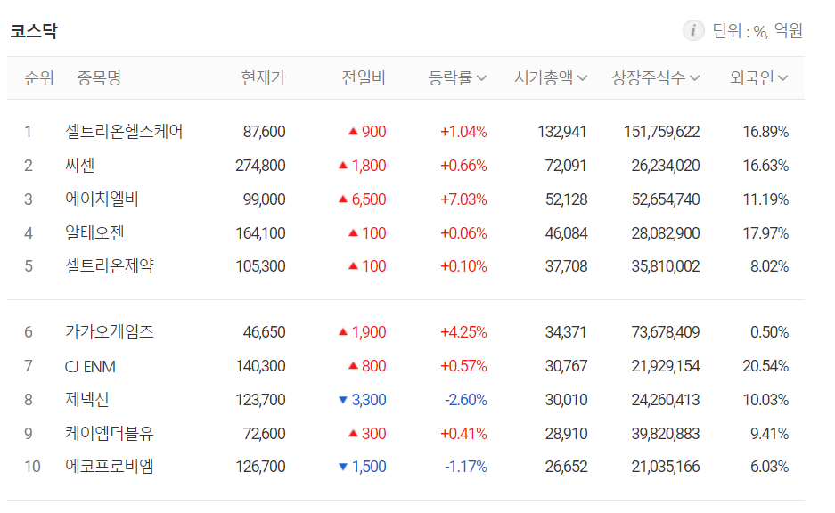The width and height of the screenshot is (835, 513).
Task: Click the 전일비 column header
Action: tap(364, 78)
